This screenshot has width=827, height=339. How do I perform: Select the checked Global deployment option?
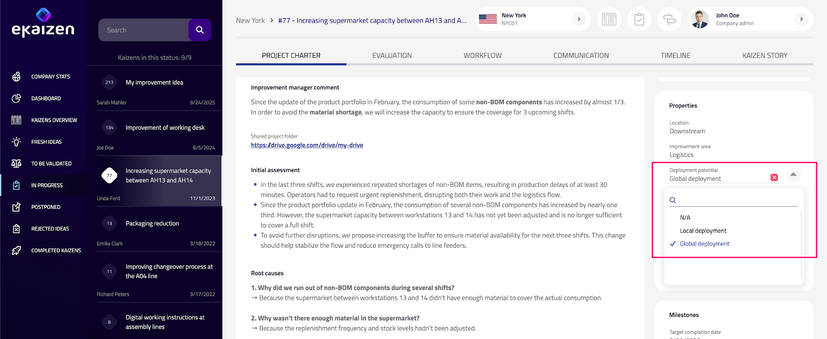click(x=705, y=244)
